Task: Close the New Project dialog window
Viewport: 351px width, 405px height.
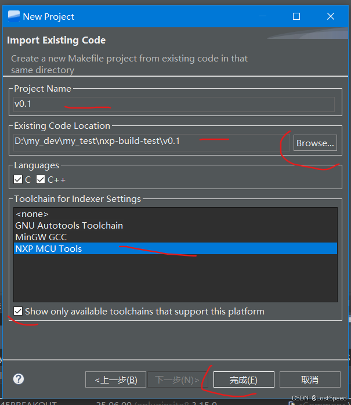Action: [x=331, y=16]
